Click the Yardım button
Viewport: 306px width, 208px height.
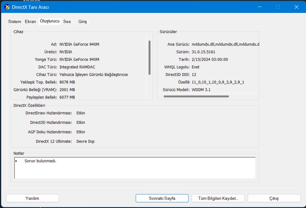[32, 198]
